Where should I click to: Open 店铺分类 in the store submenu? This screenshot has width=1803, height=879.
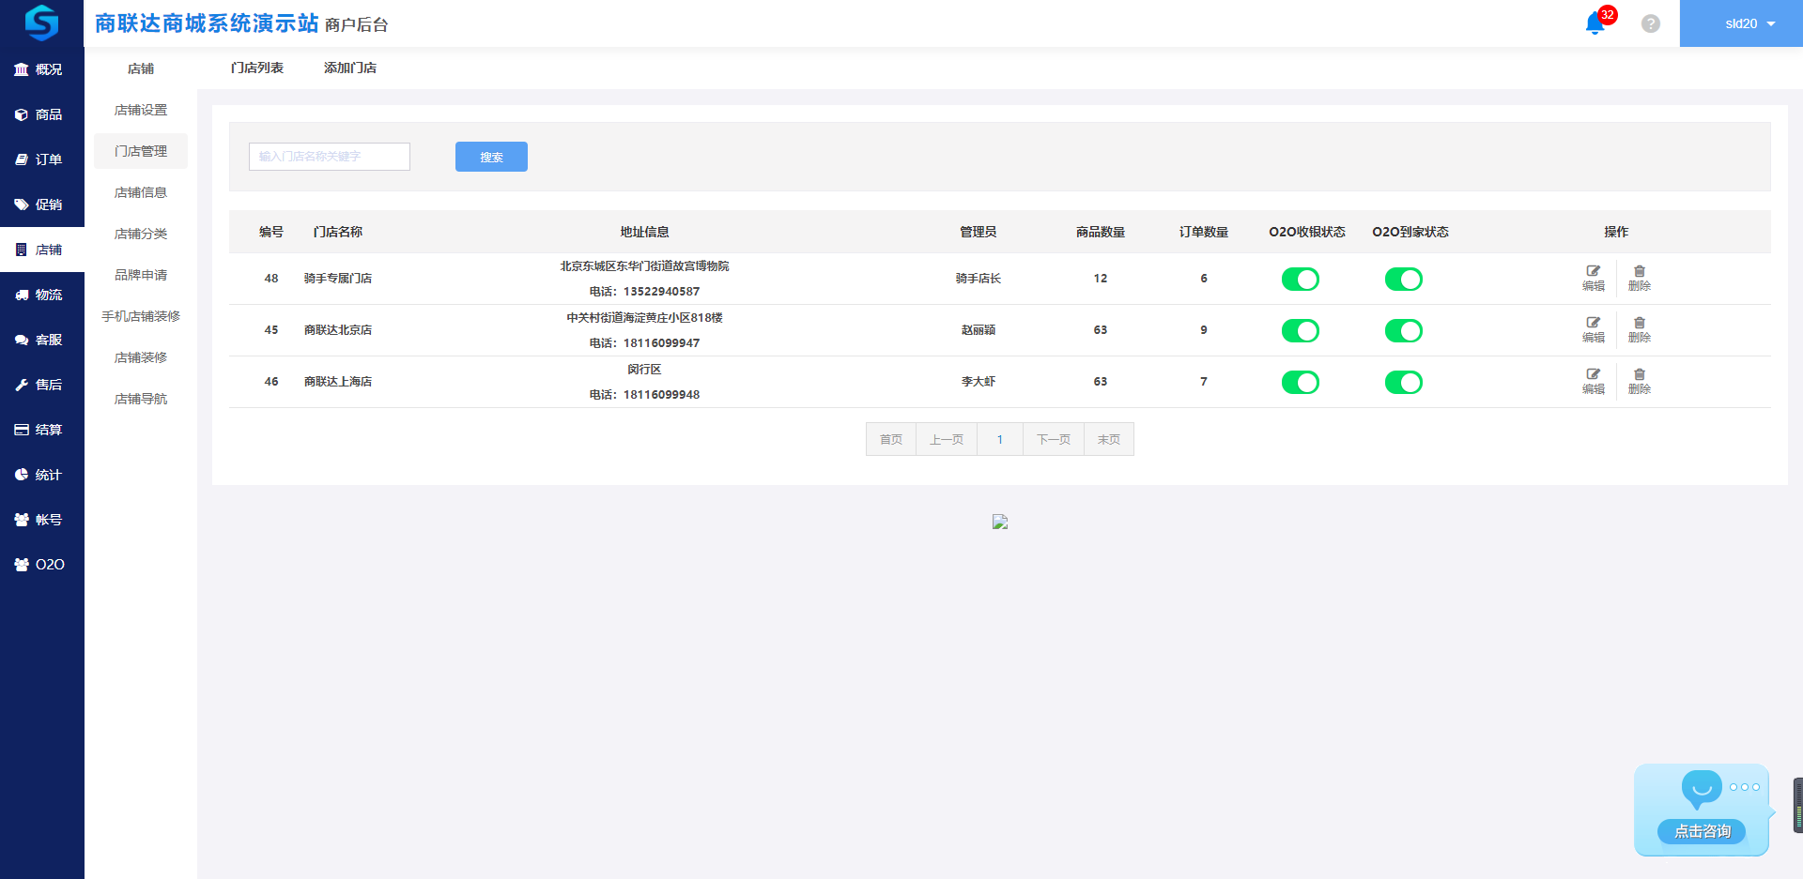coord(141,234)
